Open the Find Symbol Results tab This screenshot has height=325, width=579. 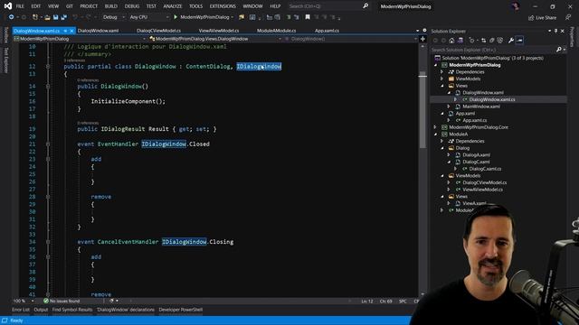pyautogui.click(x=72, y=310)
